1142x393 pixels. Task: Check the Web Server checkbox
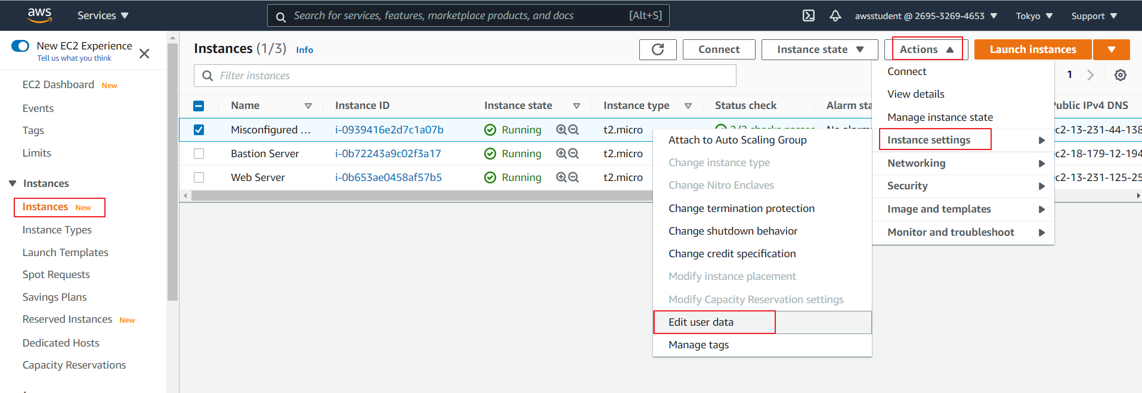coord(199,177)
